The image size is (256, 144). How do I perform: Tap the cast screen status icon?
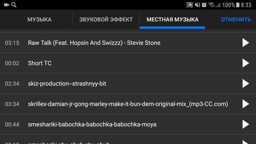coord(189,5)
